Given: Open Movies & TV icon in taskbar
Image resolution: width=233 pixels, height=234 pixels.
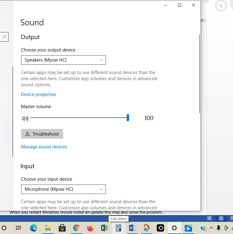Looking at the screenshot, I should [188, 228].
